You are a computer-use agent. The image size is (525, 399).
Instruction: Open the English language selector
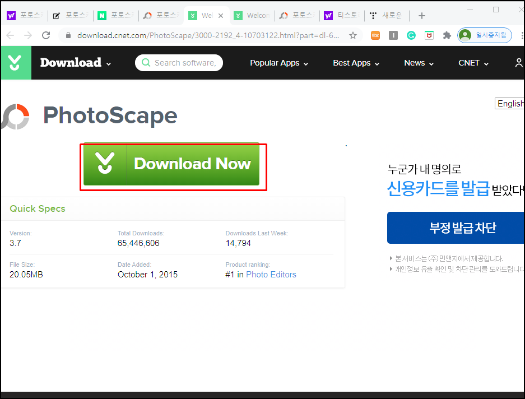[x=510, y=104]
